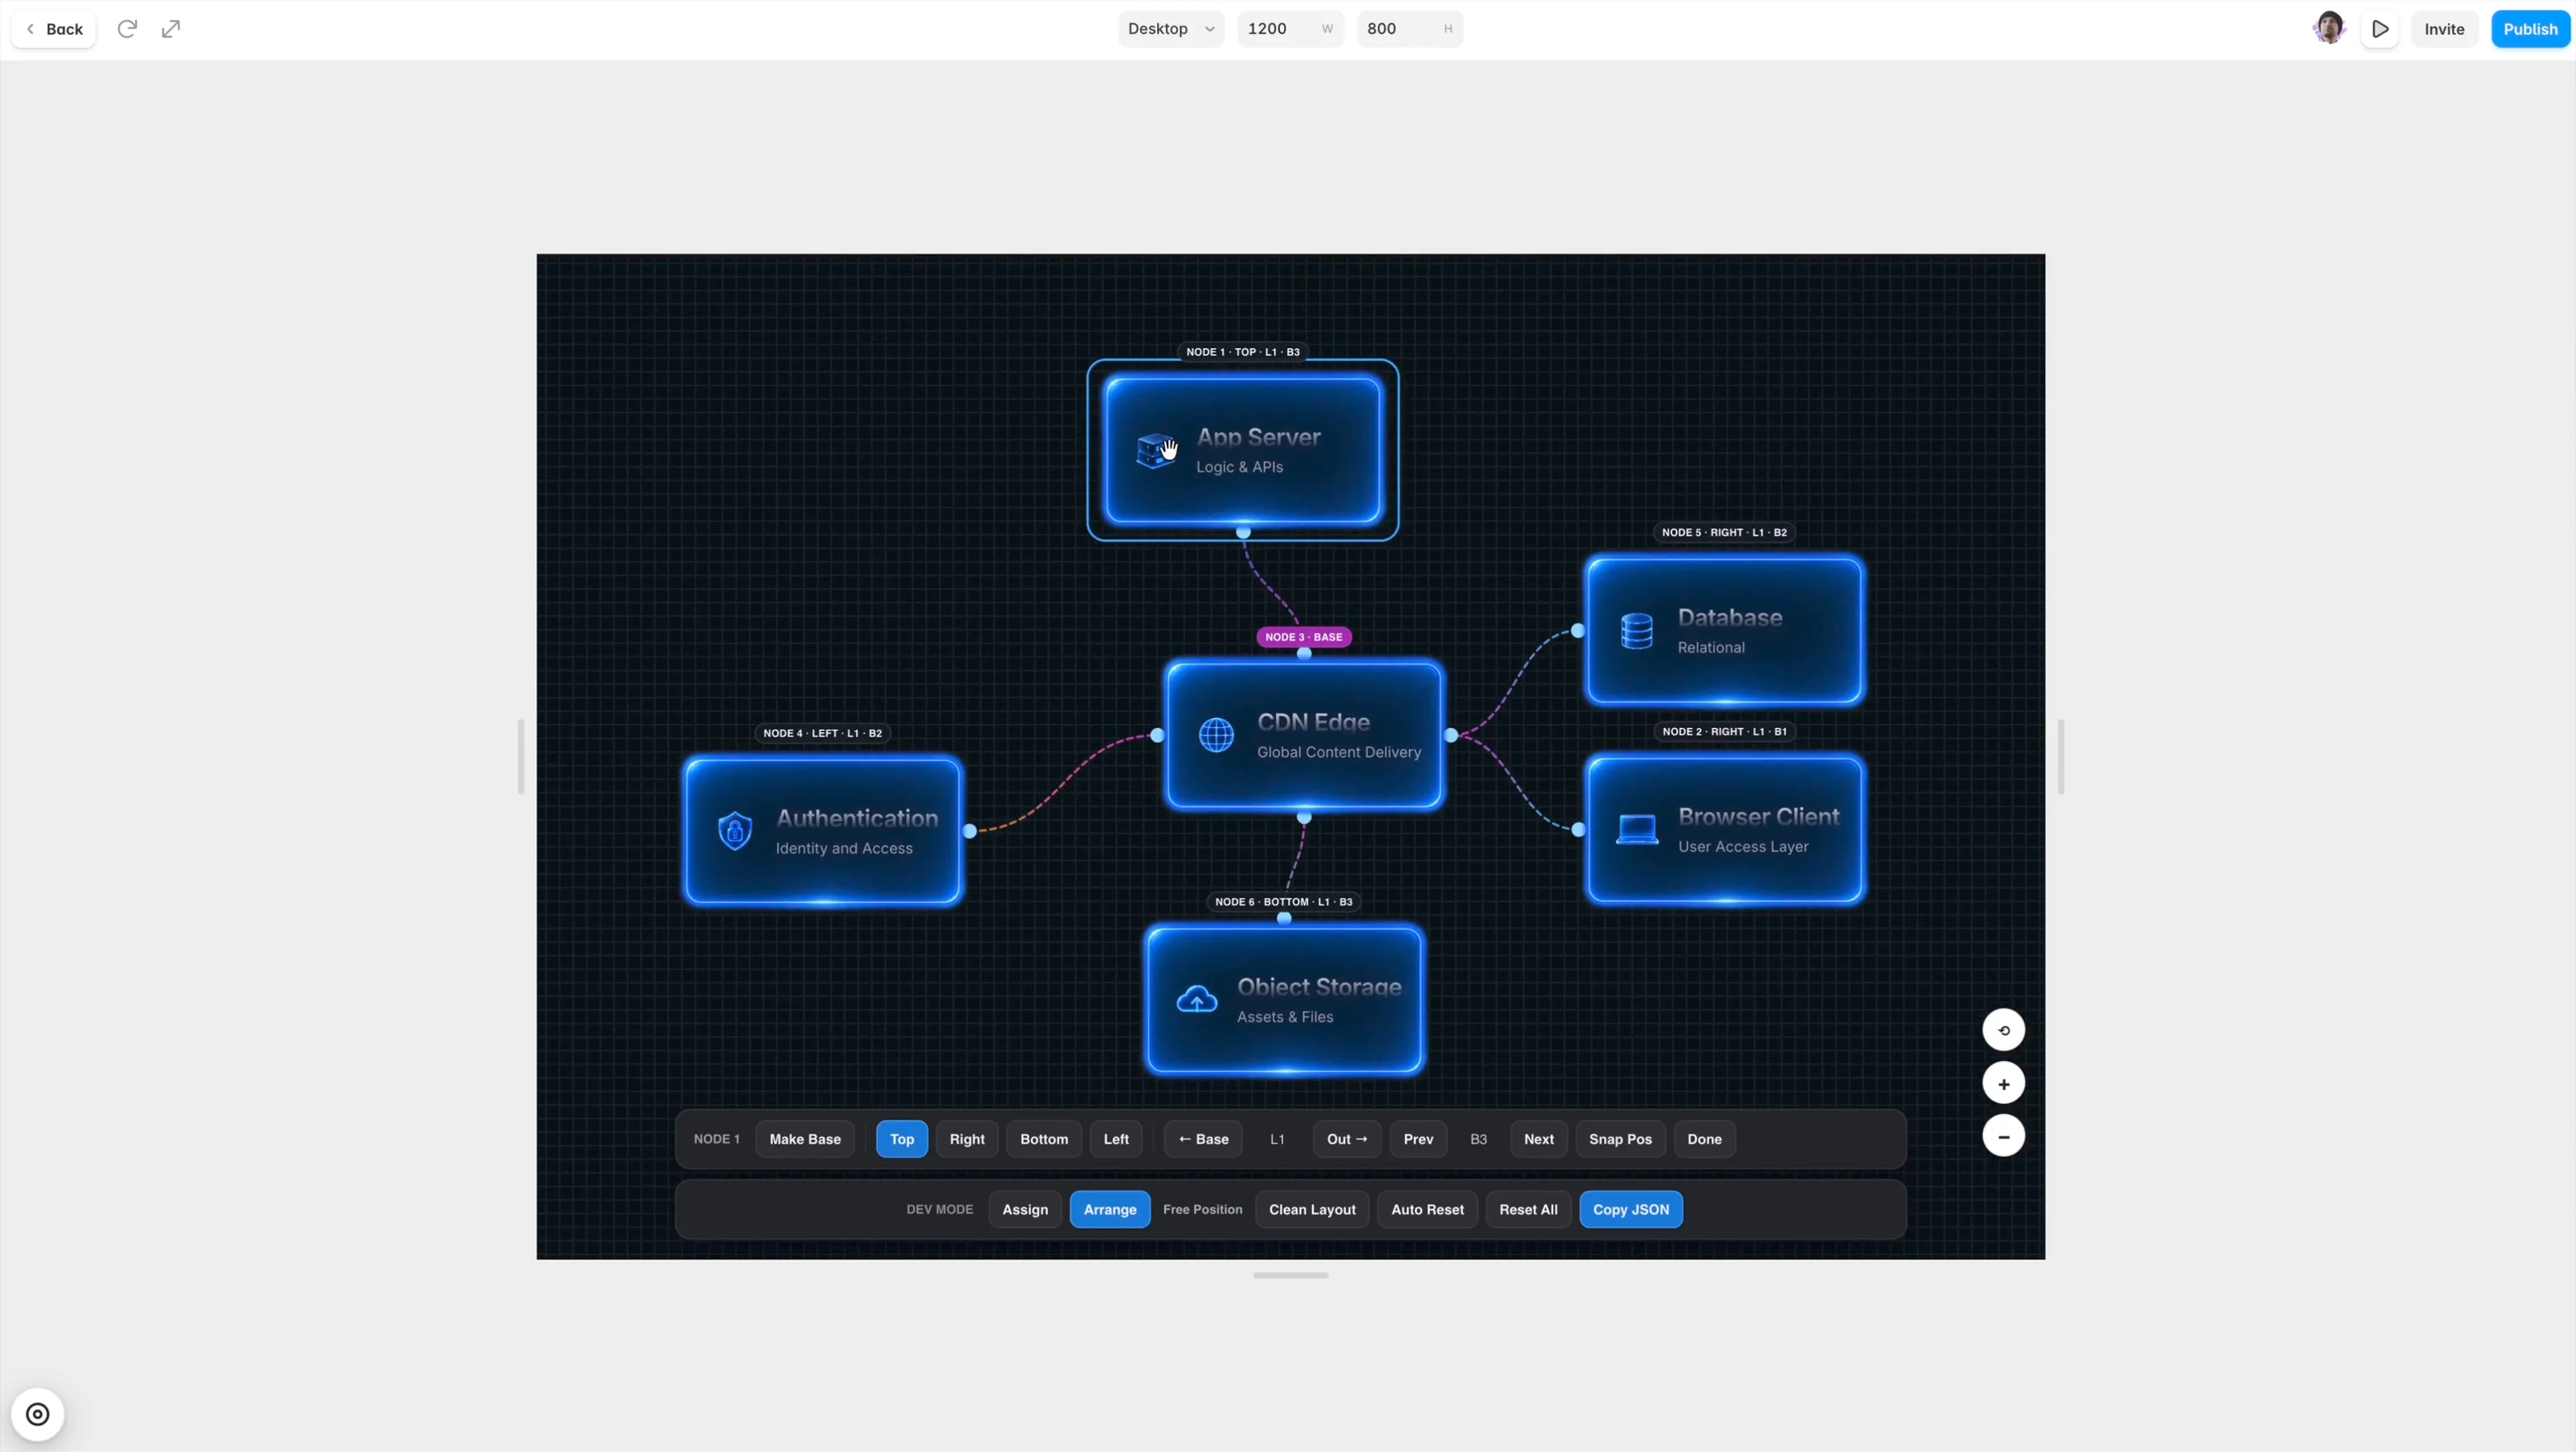Click the Prev branch button
This screenshot has width=2576, height=1452.
tap(1418, 1139)
